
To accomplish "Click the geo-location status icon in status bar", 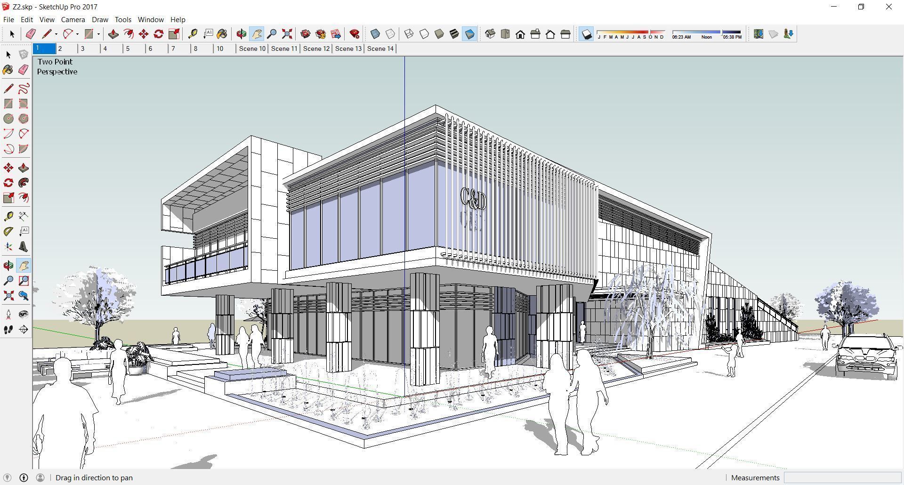I will tap(7, 477).
